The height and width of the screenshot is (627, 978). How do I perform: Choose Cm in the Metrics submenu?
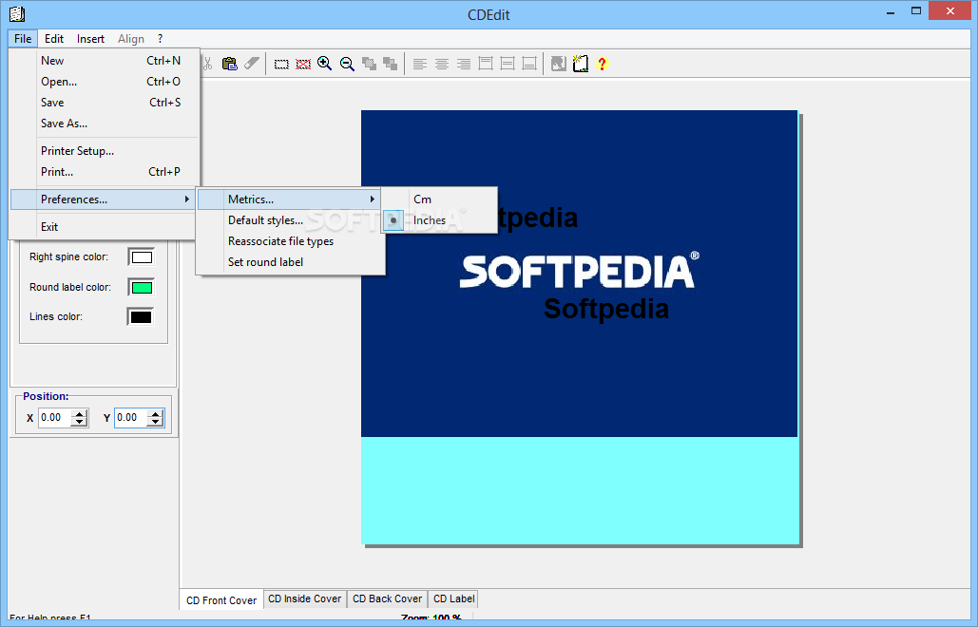point(440,199)
